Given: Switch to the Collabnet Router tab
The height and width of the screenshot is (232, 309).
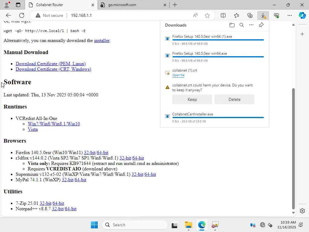Looking at the screenshot, I should (61, 5).
